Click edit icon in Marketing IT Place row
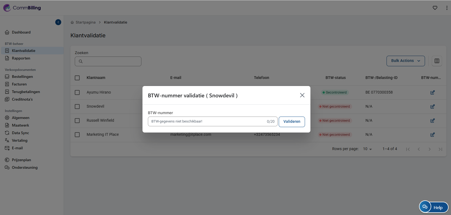 (432, 135)
